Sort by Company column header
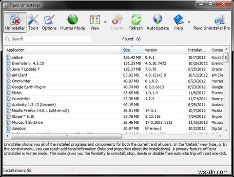The height and width of the screenshot is (177, 234). pos(217,50)
